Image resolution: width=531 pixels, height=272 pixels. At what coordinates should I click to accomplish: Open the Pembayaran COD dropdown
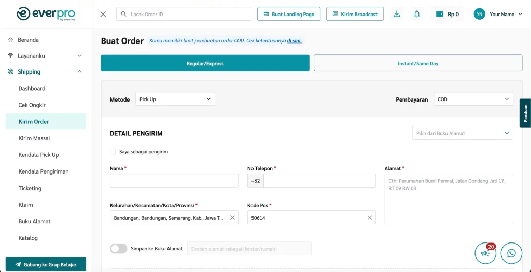pyautogui.click(x=473, y=99)
